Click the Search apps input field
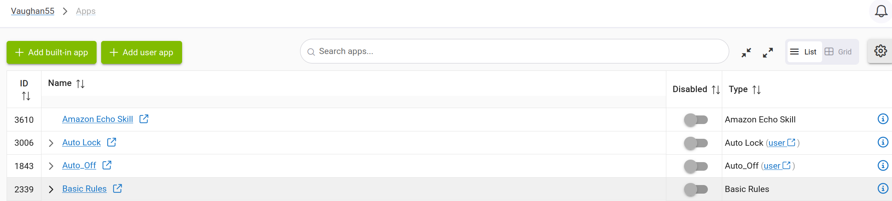Screen dimensions: 892x201 (514, 51)
